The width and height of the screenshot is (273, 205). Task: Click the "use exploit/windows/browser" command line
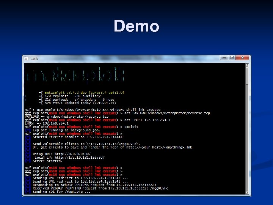click(99, 110)
